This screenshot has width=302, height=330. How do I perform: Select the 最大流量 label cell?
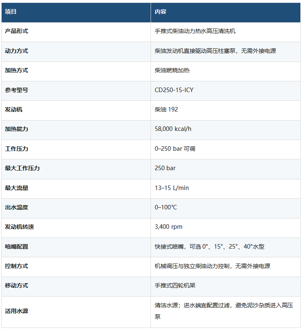(76, 189)
